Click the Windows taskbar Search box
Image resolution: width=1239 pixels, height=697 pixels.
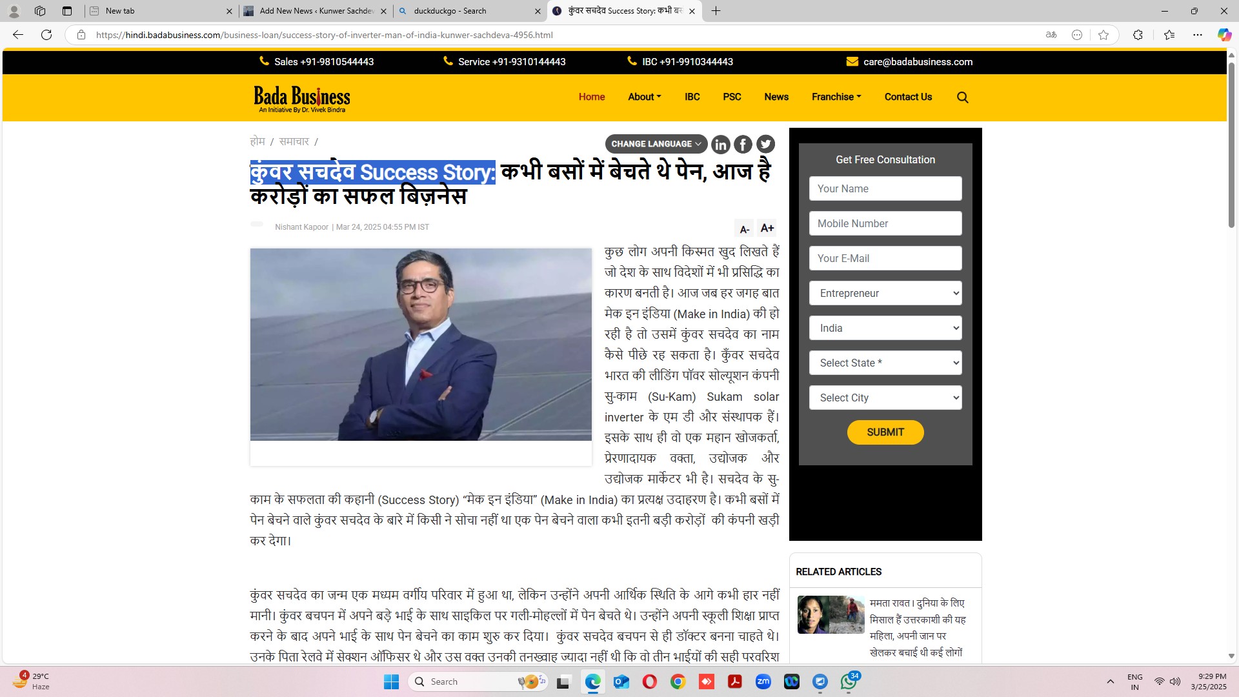pos(478,682)
